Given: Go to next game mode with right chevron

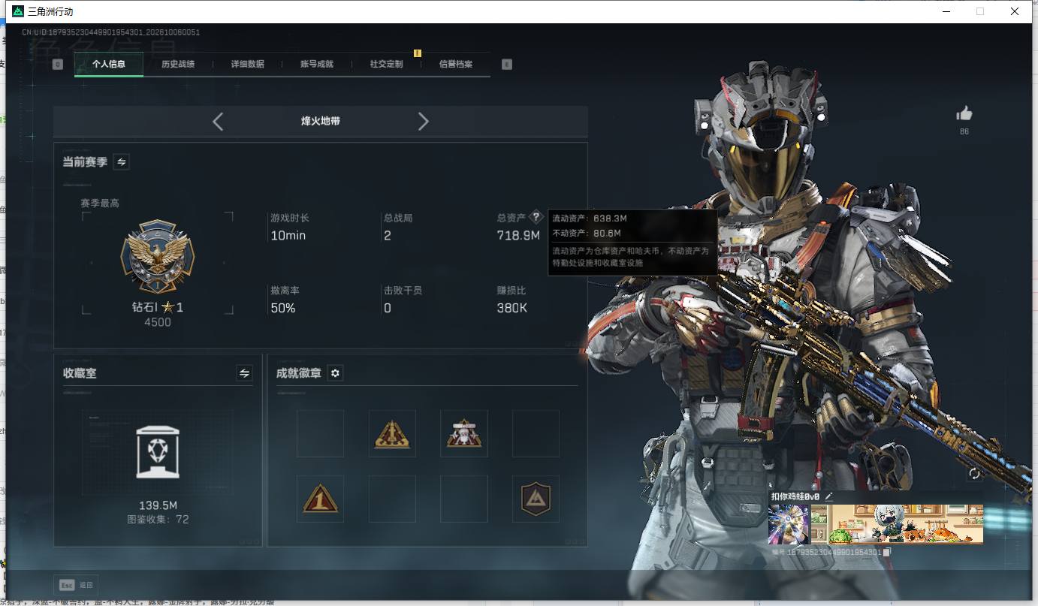Looking at the screenshot, I should (424, 122).
